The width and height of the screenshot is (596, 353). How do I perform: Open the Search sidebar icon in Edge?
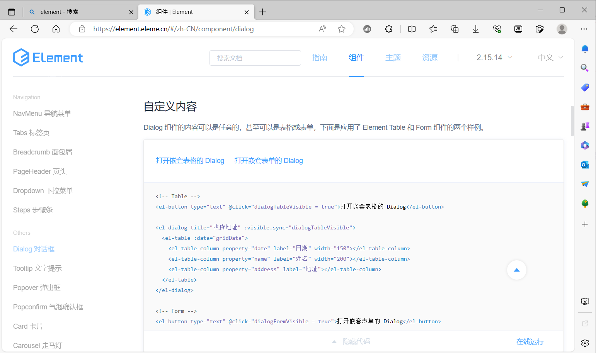click(x=584, y=68)
